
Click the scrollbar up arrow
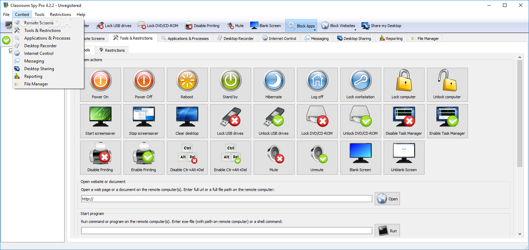tap(520, 57)
